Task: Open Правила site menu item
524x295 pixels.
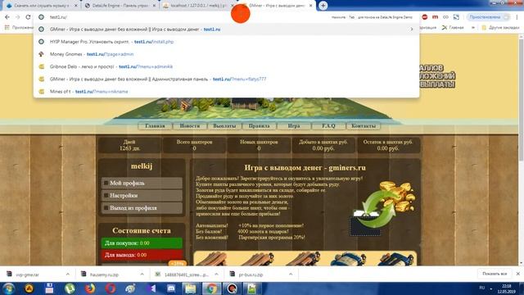Action: 260,126
